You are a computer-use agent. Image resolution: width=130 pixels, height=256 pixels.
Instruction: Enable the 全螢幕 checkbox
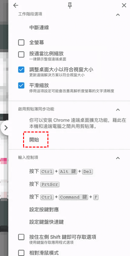point(21,43)
